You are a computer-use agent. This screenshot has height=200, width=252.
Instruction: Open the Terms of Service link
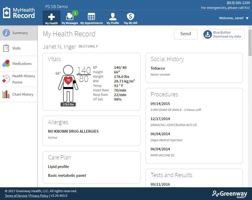16,196
